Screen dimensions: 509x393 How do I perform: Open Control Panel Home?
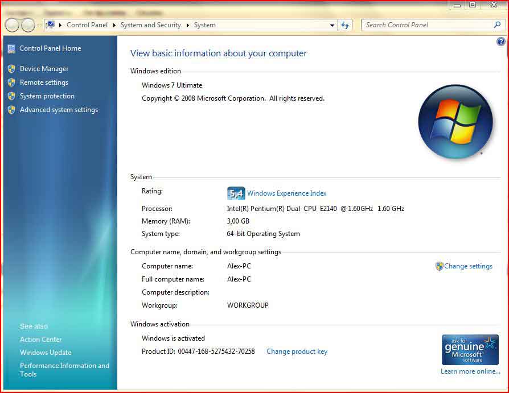50,48
